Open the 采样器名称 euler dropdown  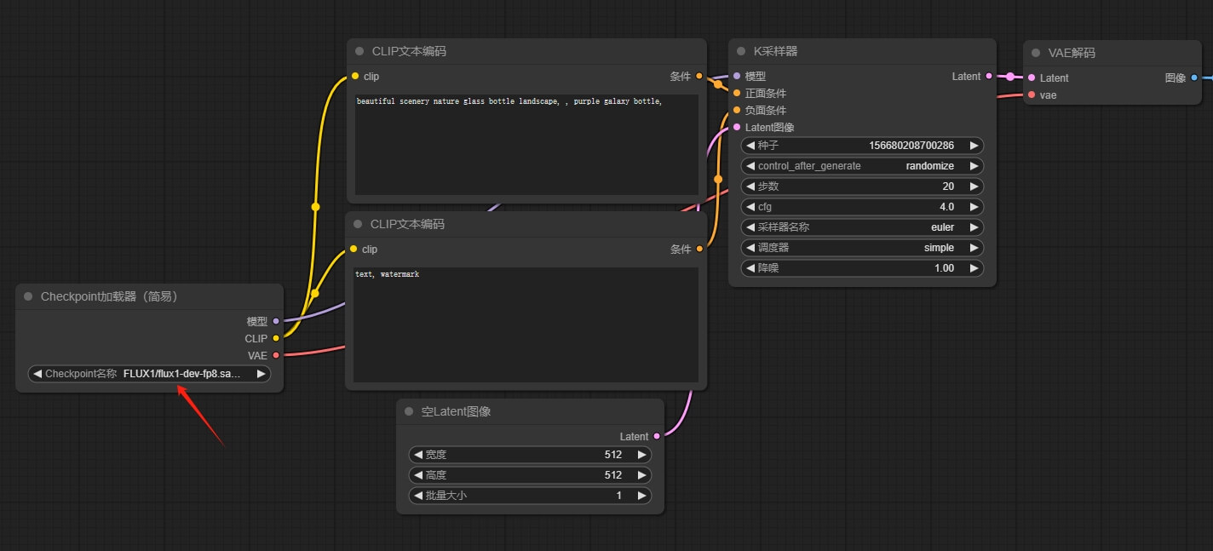point(862,227)
